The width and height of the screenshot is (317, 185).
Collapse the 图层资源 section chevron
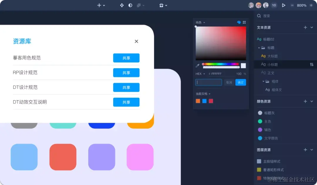click(312, 150)
